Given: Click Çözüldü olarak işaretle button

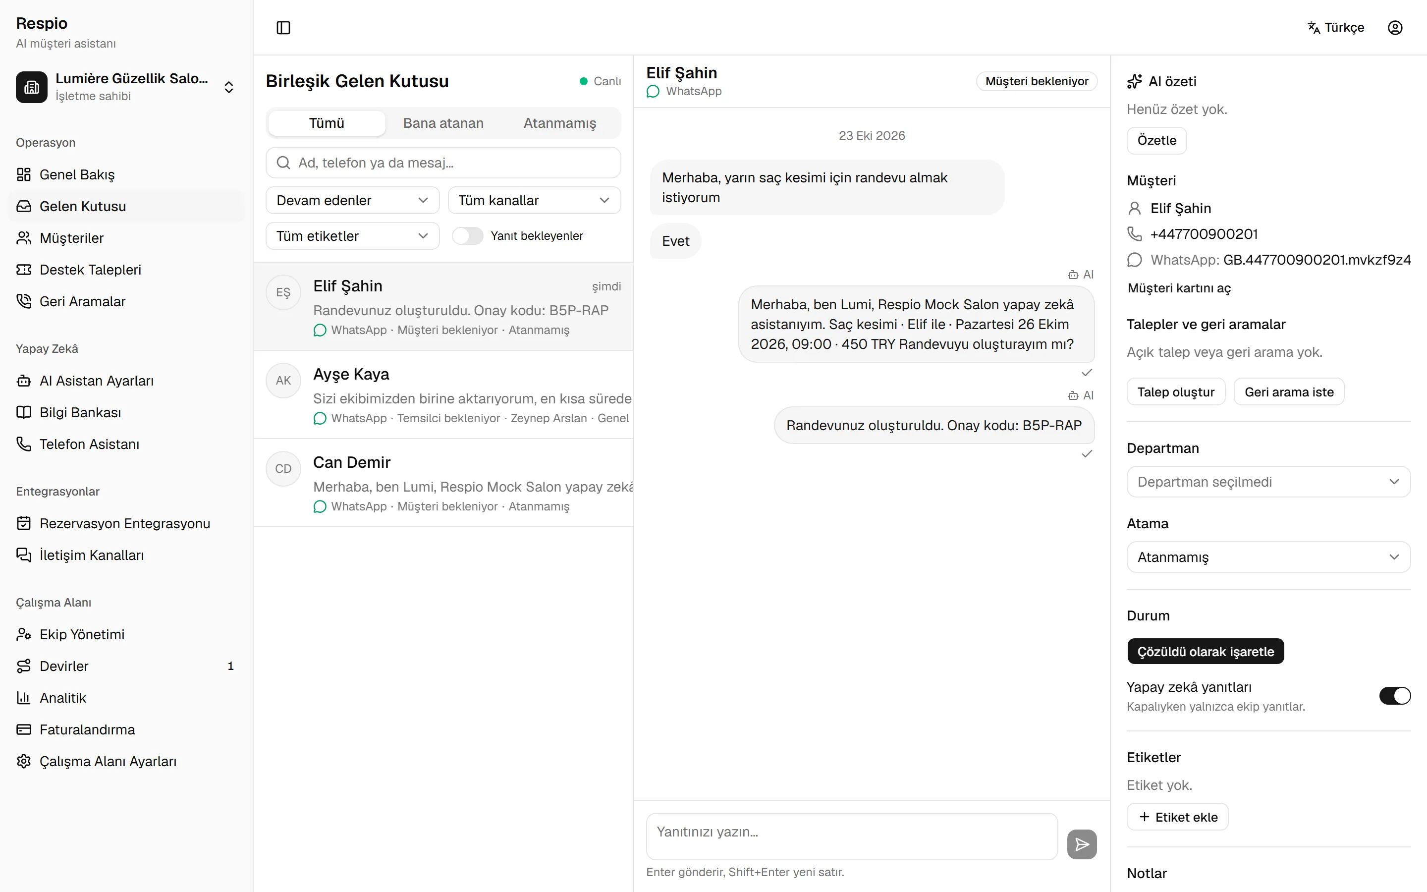Looking at the screenshot, I should [x=1206, y=651].
